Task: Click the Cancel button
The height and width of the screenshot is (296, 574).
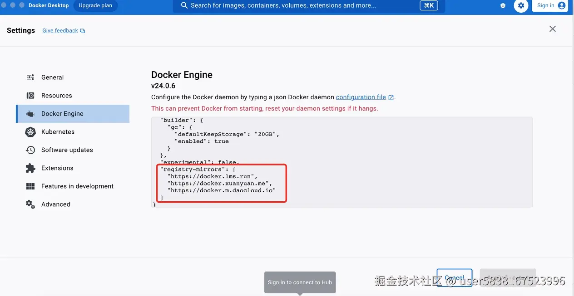Action: [x=455, y=278]
